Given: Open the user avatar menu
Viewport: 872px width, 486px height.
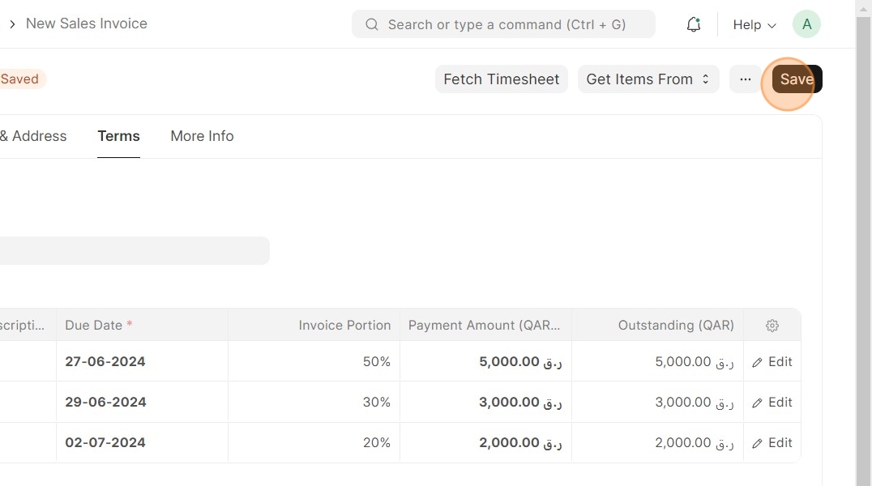Looking at the screenshot, I should [x=806, y=24].
